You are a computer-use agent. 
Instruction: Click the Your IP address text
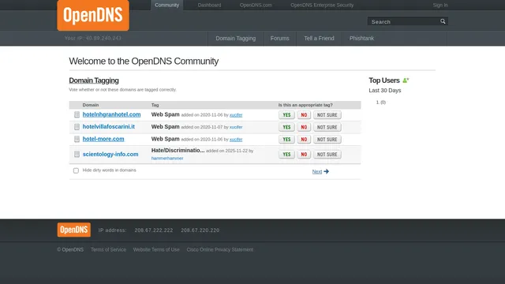point(93,38)
